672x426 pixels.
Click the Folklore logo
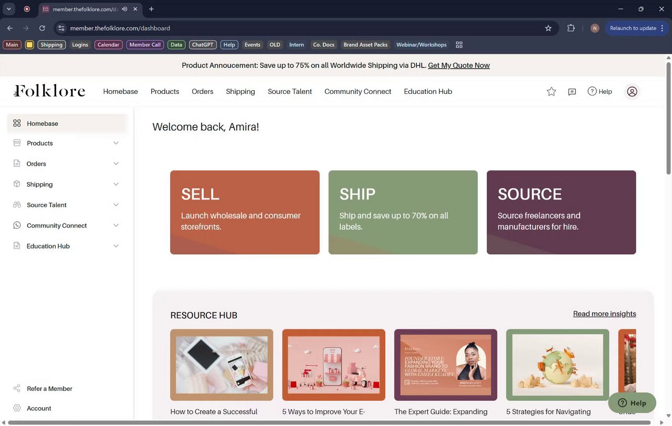(49, 91)
